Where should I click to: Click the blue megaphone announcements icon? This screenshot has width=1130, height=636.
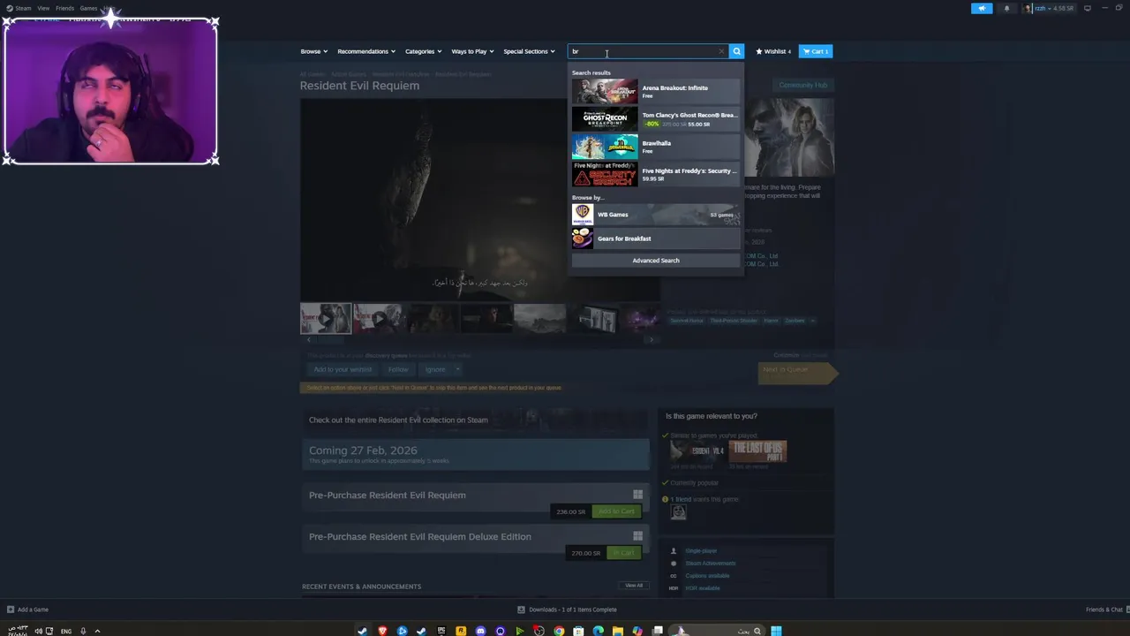click(982, 8)
